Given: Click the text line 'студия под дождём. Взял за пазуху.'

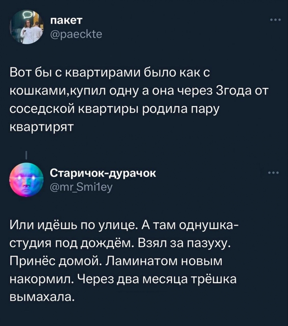Looking at the screenshot, I should point(120,243).
